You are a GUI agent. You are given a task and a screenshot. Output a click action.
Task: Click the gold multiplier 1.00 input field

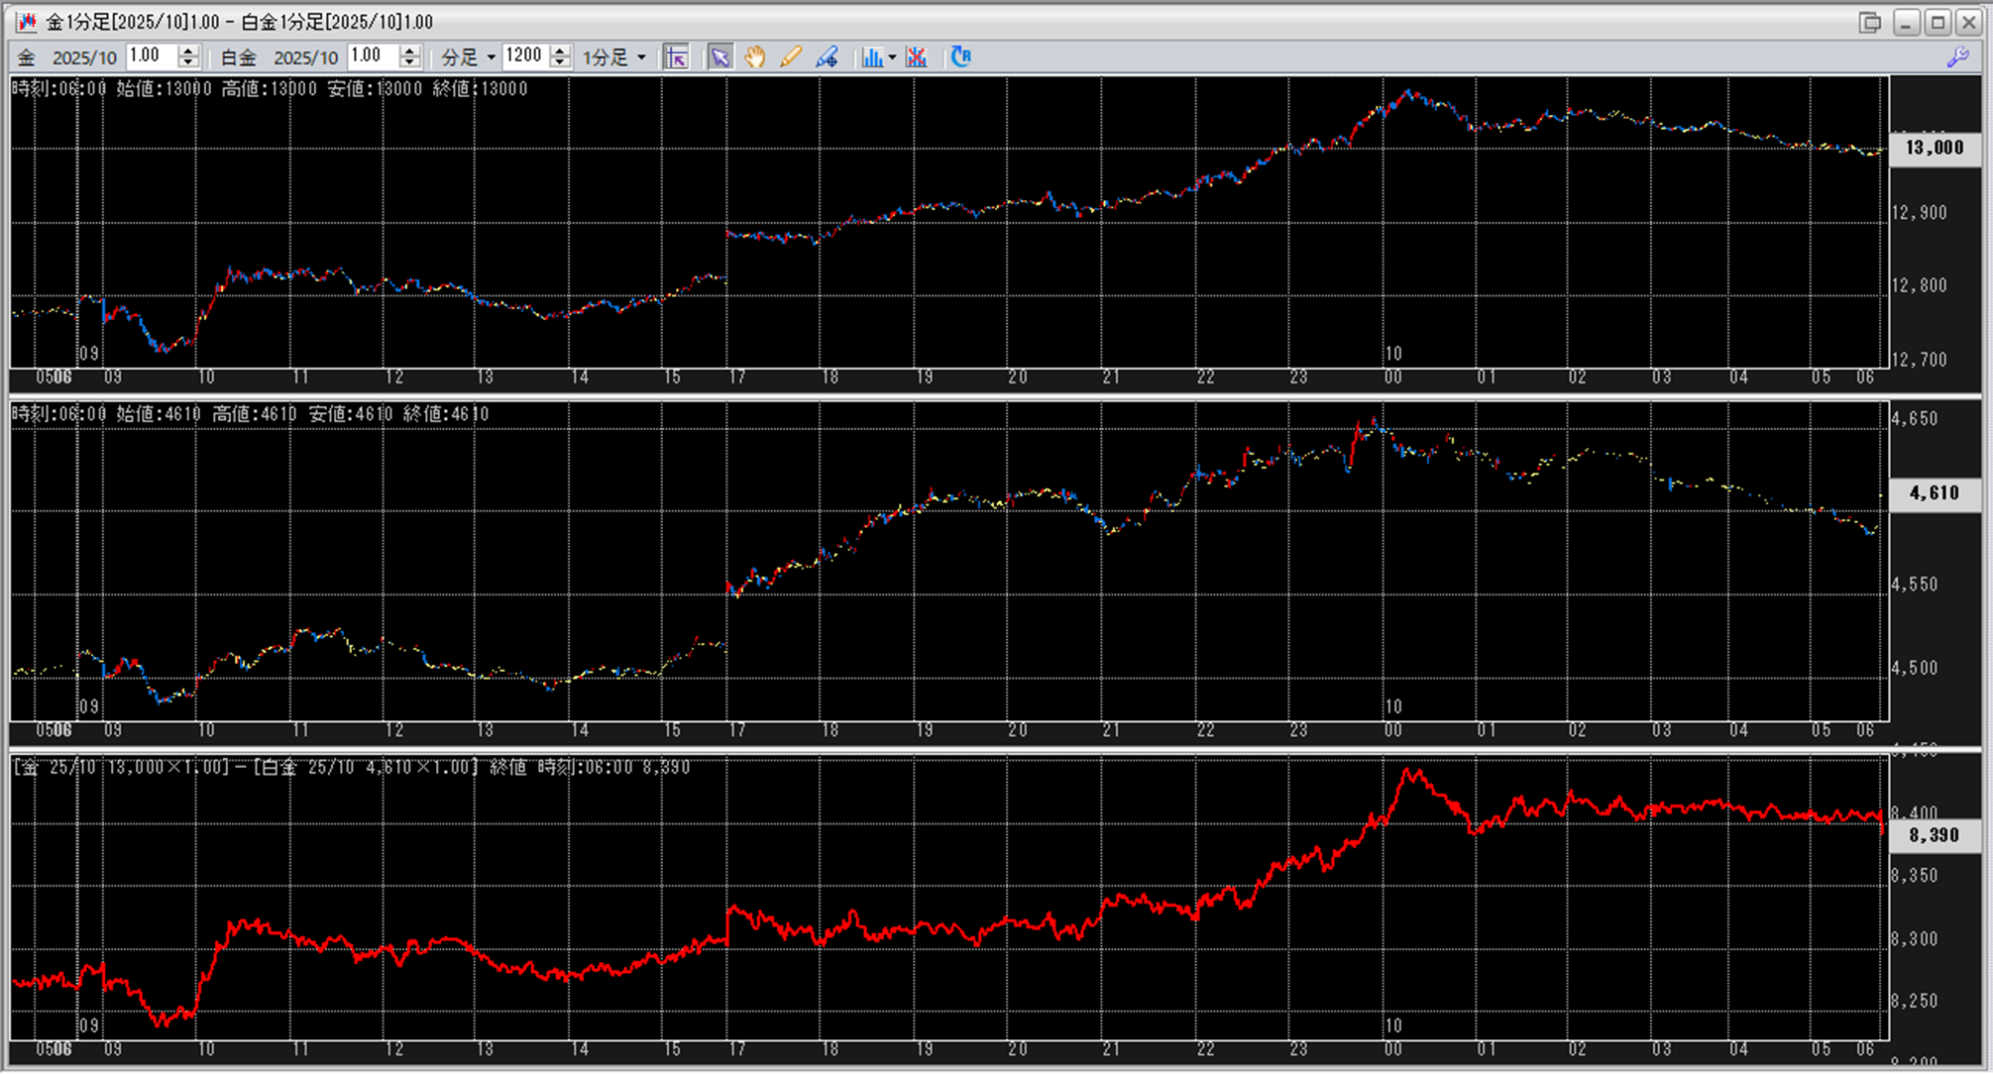[x=152, y=56]
